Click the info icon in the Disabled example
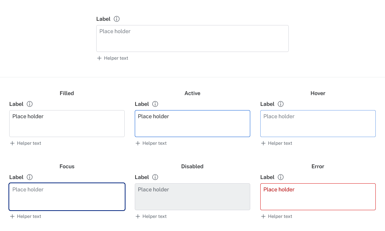 pyautogui.click(x=155, y=177)
